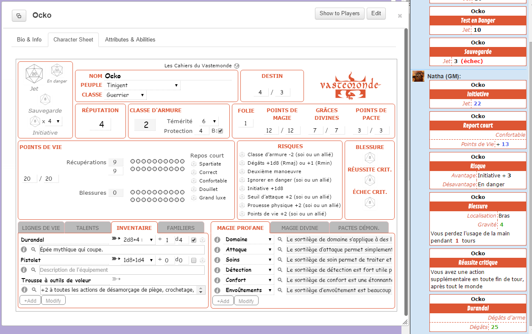Click Modify in the Magie profane panel
The width and height of the screenshot is (532, 334).
point(246,301)
